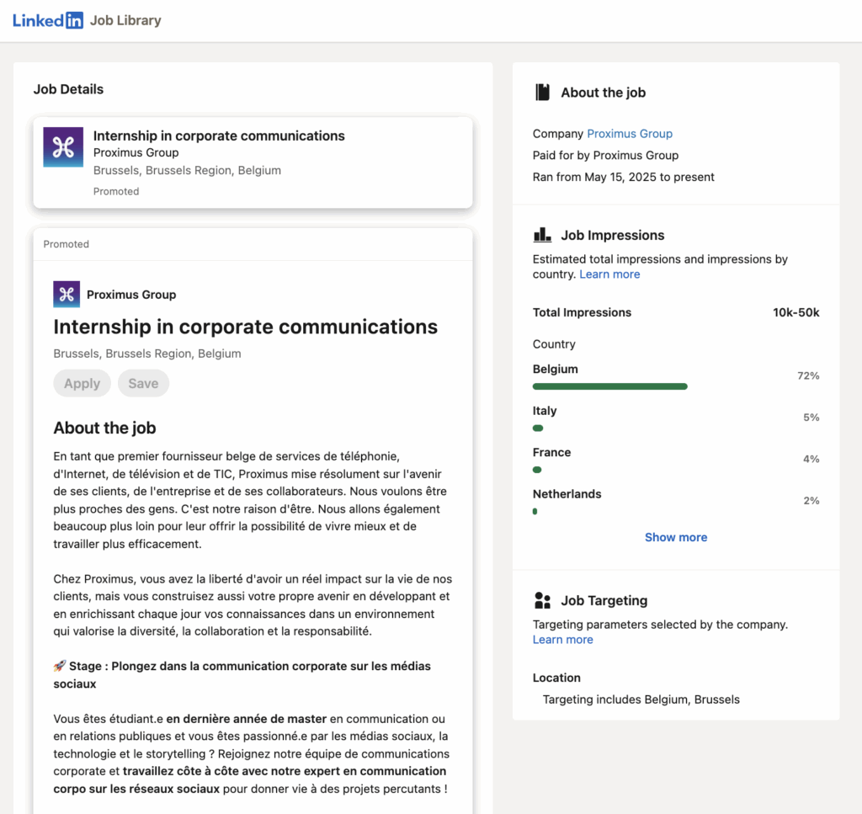The height and width of the screenshot is (814, 862).
Task: Click the Location heading under Job Targeting
Action: (x=556, y=678)
